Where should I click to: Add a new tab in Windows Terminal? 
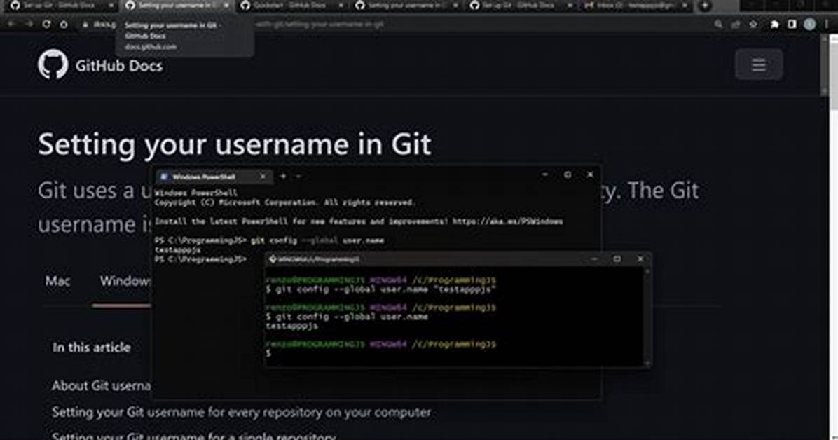pyautogui.click(x=284, y=176)
